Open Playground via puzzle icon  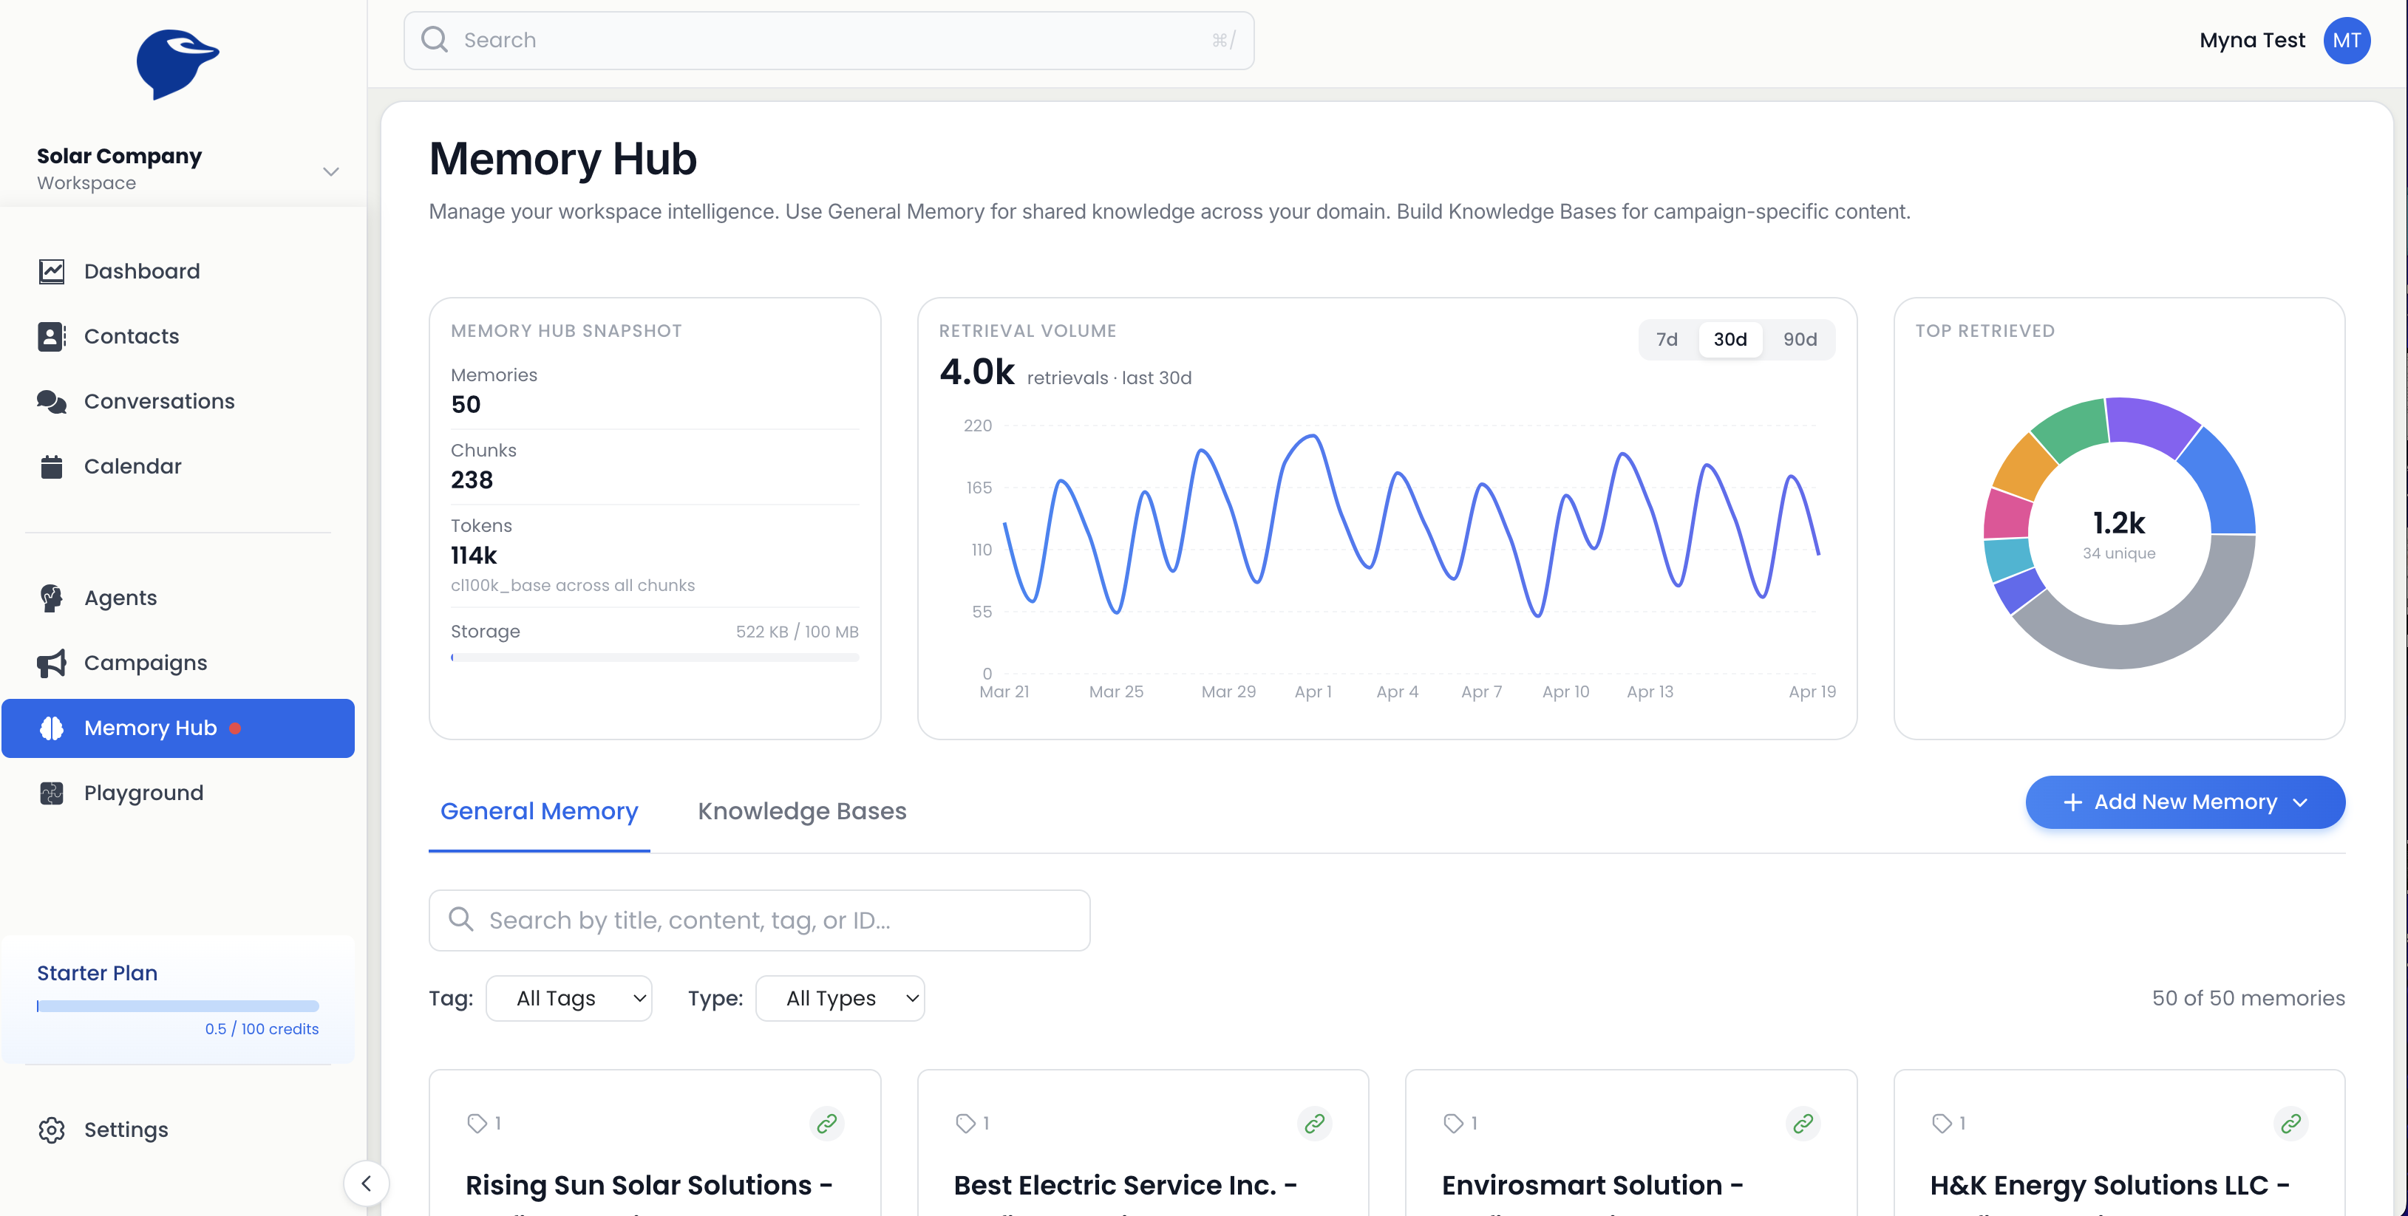pyautogui.click(x=52, y=793)
